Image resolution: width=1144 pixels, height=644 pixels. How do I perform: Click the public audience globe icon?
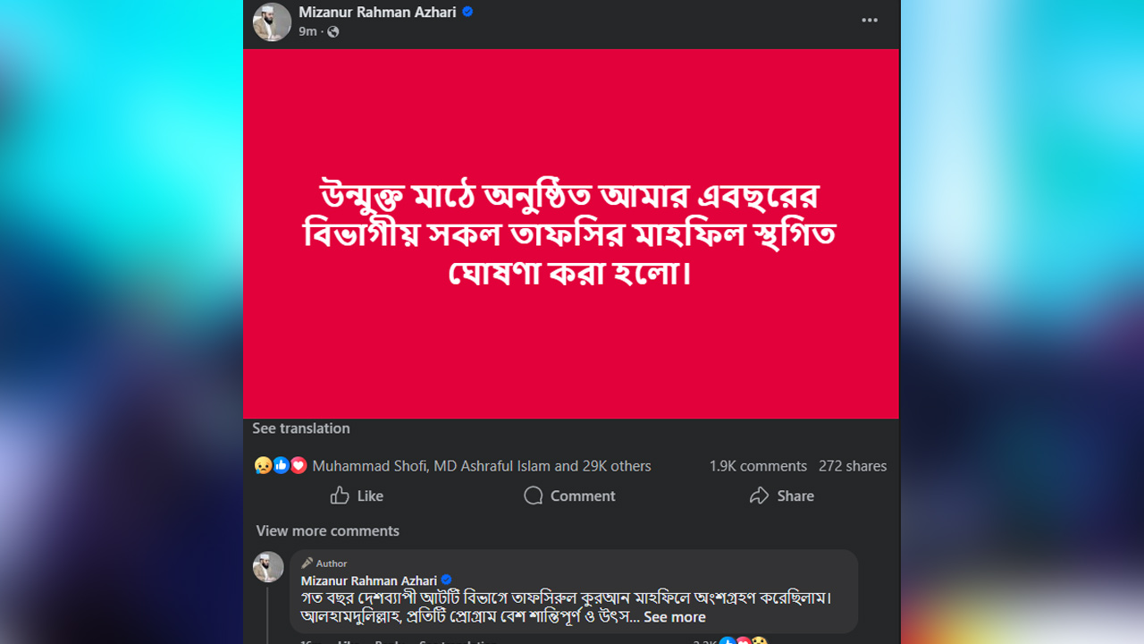pyautogui.click(x=332, y=31)
